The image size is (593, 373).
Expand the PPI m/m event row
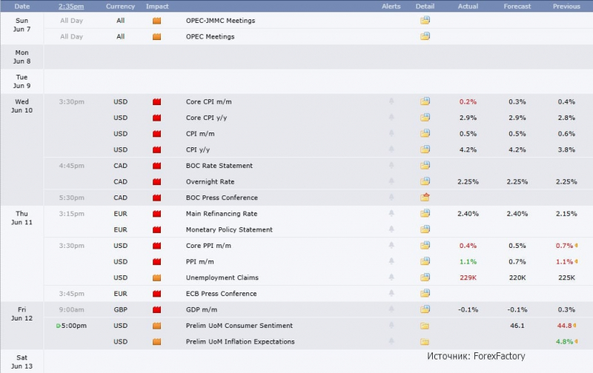click(x=319, y=261)
